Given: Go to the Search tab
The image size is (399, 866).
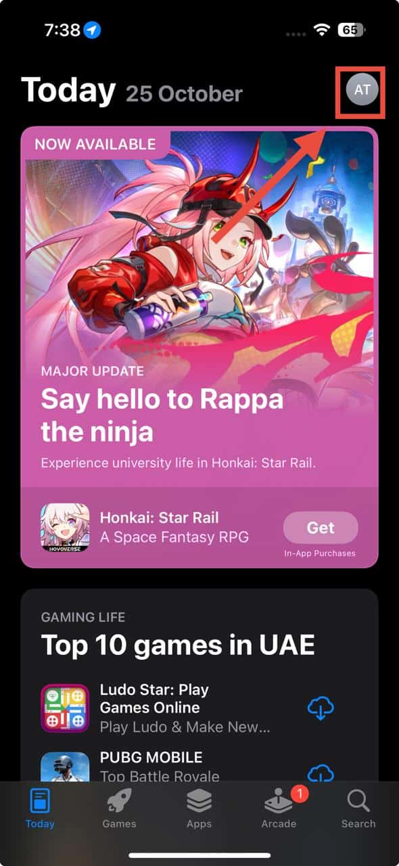Looking at the screenshot, I should tap(358, 809).
